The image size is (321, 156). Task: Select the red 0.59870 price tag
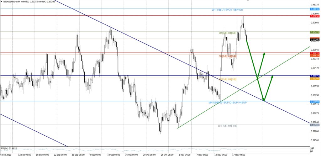tap(315, 53)
